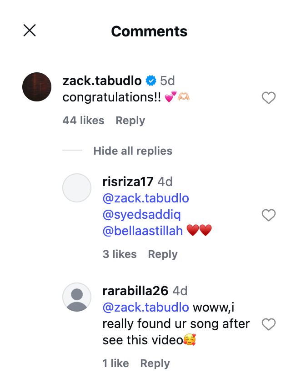
Task: Reply to zack.tabudlo's comment
Action: point(130,121)
